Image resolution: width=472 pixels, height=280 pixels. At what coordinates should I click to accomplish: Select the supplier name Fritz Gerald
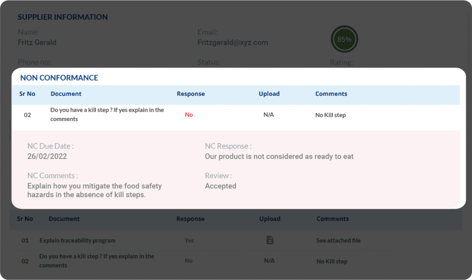click(x=37, y=42)
